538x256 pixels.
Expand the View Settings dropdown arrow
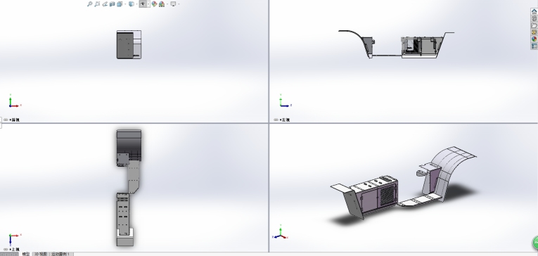(x=179, y=4)
